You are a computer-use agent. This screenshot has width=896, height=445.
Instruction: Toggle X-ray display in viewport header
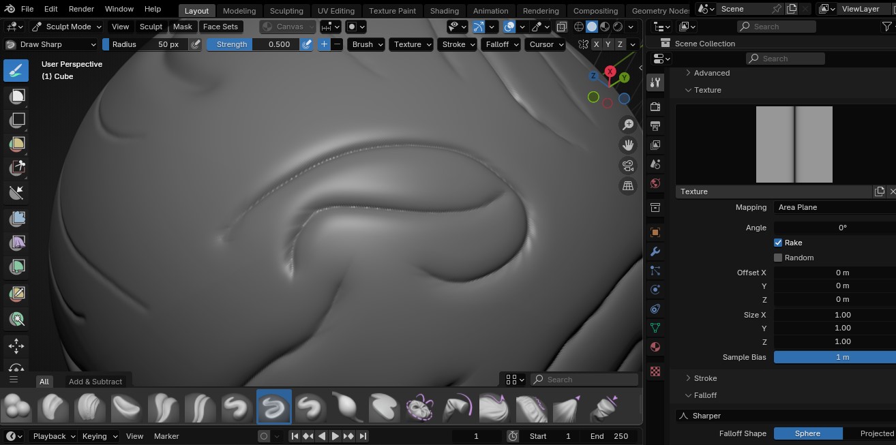[x=561, y=27]
